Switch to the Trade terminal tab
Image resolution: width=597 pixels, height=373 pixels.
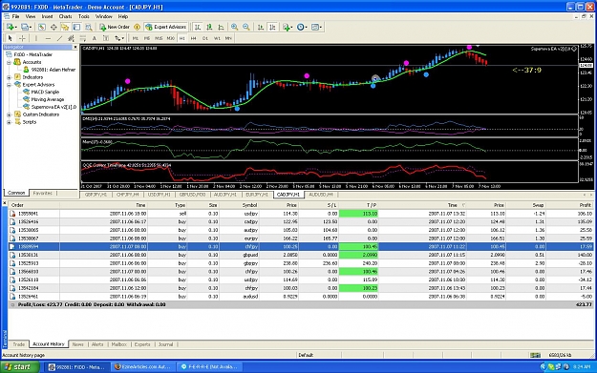[19, 344]
